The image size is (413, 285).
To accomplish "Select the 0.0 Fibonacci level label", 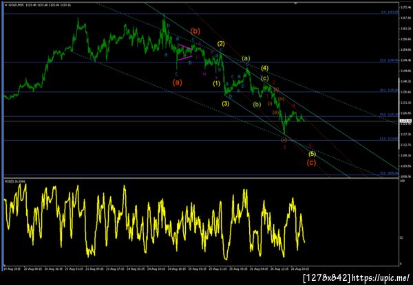I will coord(390,12).
